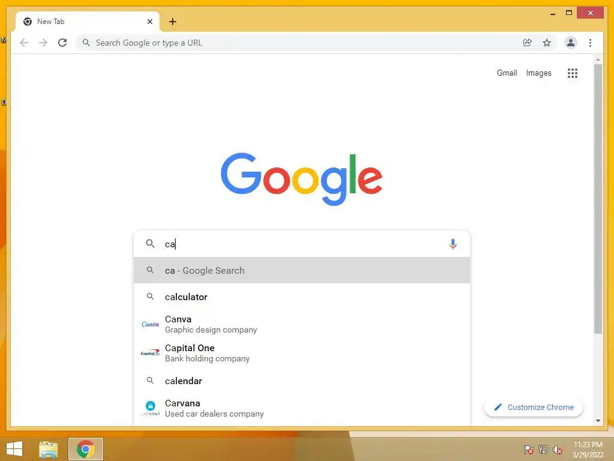Open the share this page icon
This screenshot has width=614, height=461.
[528, 43]
